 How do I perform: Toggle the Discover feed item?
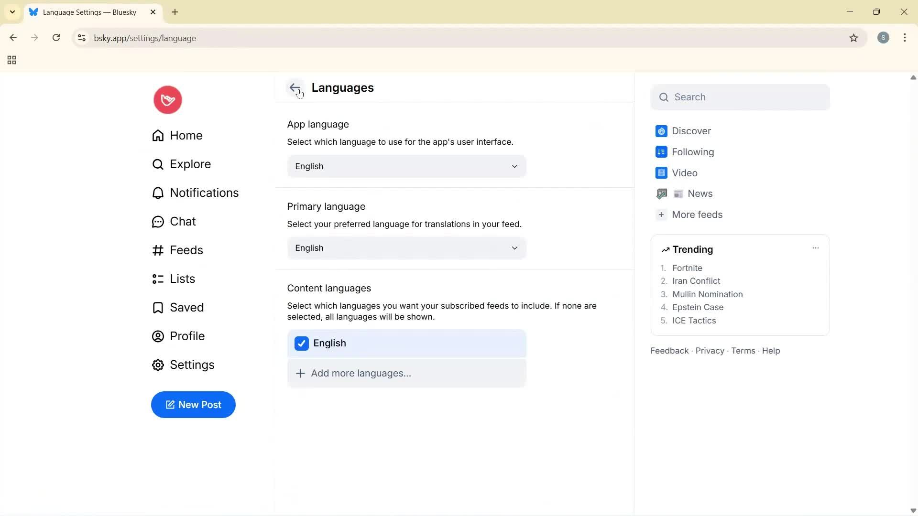(x=691, y=130)
